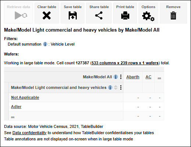Click the Not Applicable / Abarth cell
The height and width of the screenshot is (147, 191).
pos(133,97)
